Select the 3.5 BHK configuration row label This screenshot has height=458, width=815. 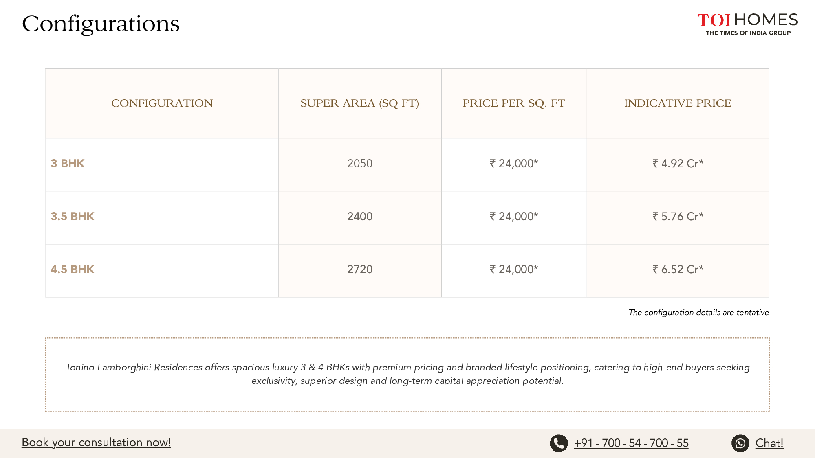(73, 217)
